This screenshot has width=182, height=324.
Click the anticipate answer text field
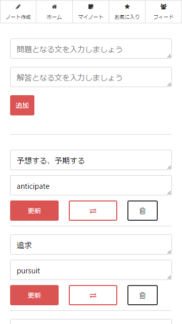91,185
